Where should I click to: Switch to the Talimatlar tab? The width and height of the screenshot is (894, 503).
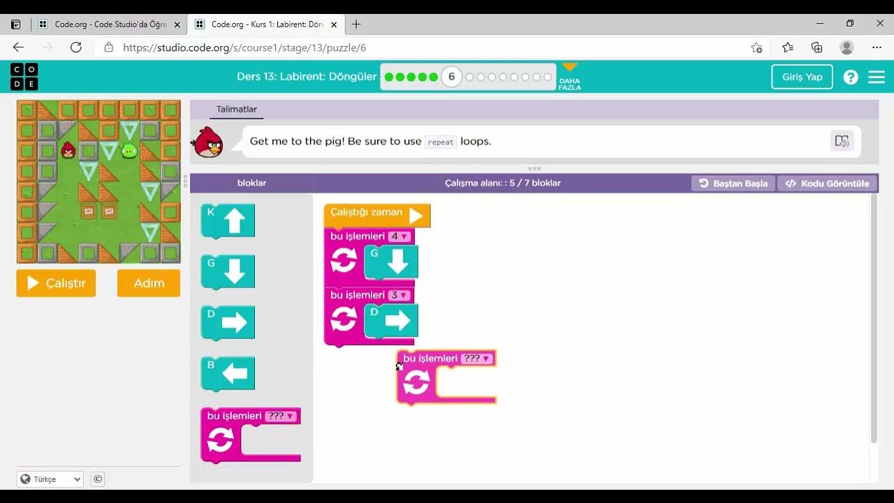pos(237,109)
